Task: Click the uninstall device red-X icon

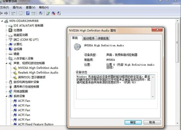Action: (x=53, y=13)
